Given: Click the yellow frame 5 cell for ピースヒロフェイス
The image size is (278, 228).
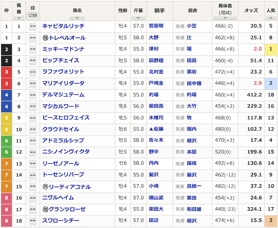Looking at the screenshot, I should [x=7, y=118].
